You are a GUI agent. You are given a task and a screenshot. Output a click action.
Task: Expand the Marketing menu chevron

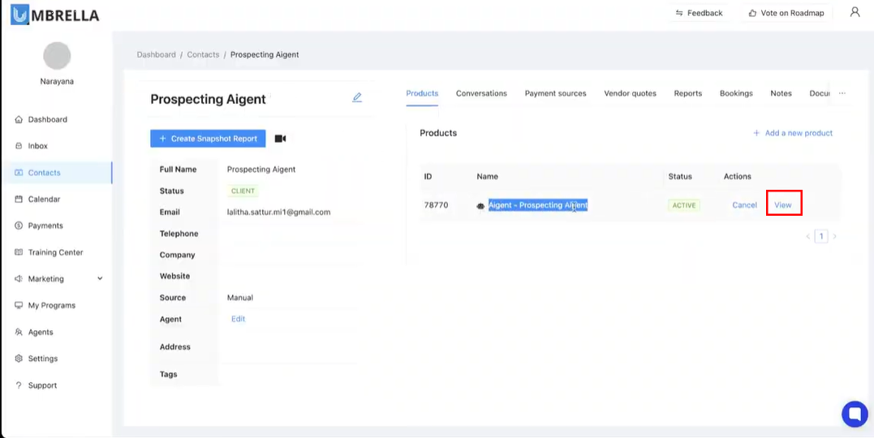[x=100, y=279]
